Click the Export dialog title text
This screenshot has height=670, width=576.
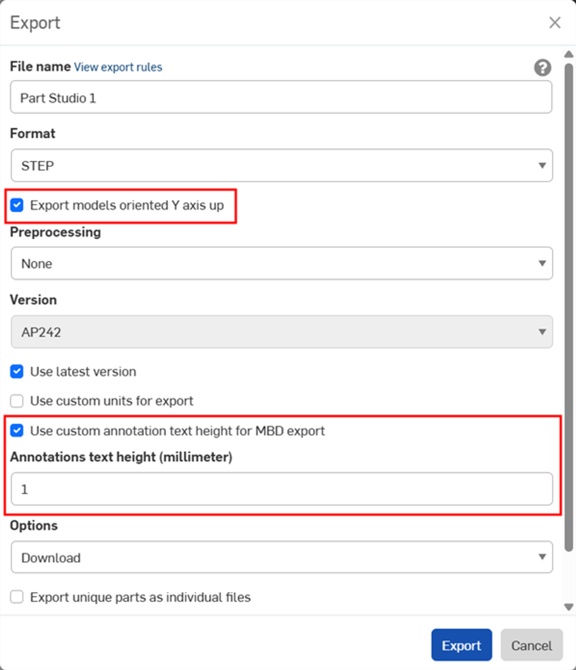(x=36, y=23)
